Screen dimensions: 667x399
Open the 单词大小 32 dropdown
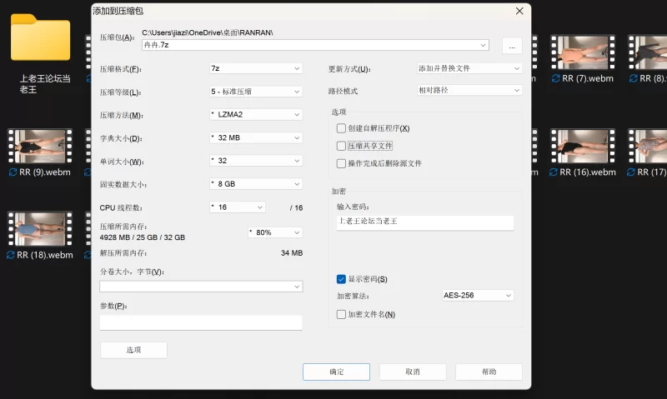click(x=256, y=161)
